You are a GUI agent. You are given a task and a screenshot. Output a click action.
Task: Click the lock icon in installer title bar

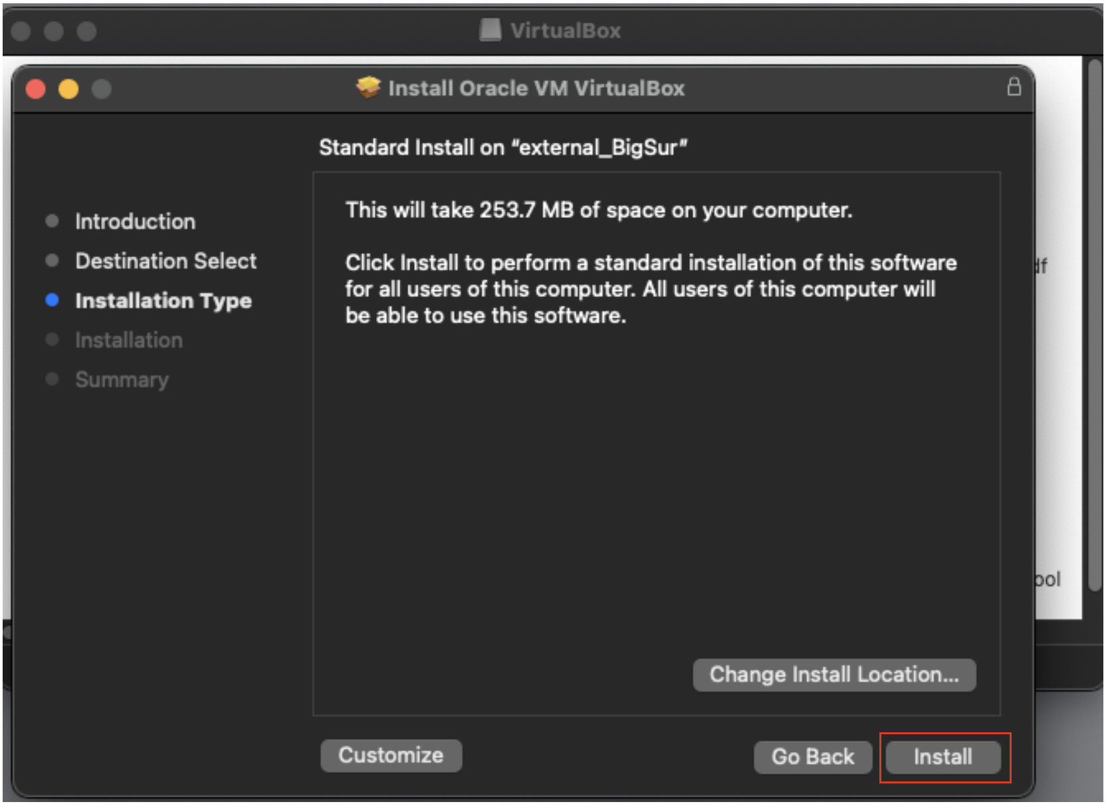1014,87
